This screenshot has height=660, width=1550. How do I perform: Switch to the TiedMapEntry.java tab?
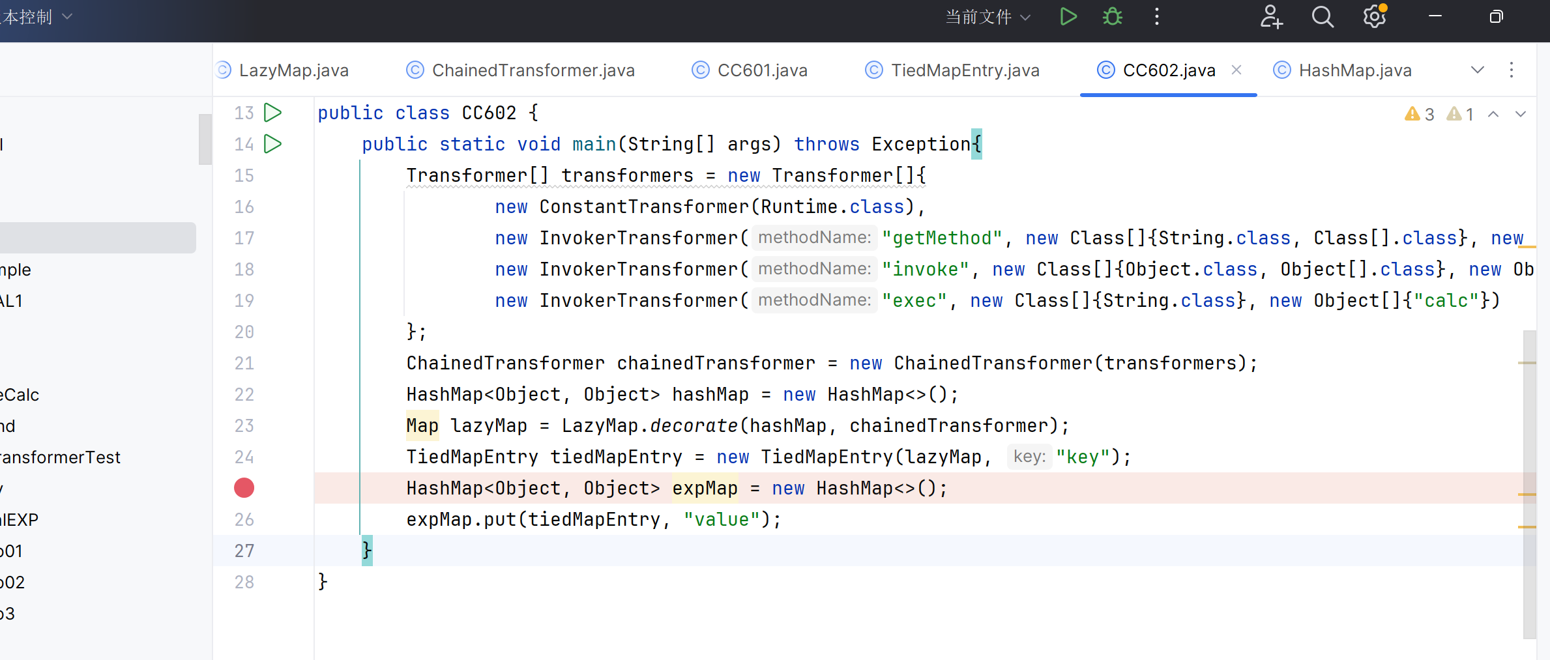coord(953,70)
